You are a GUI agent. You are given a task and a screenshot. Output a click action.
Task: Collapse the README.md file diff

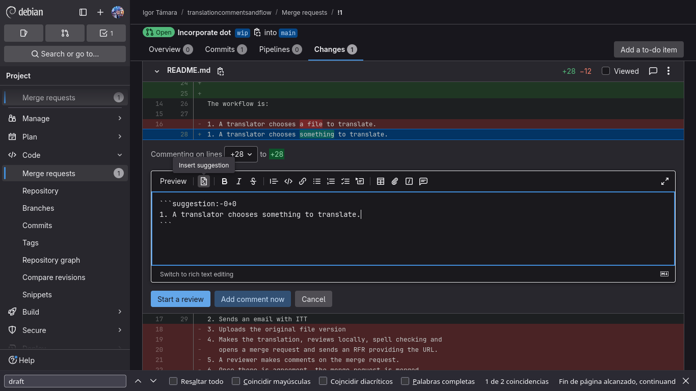(157, 71)
